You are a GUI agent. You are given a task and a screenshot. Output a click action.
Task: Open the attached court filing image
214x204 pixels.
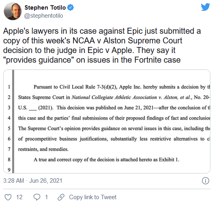[107, 121]
